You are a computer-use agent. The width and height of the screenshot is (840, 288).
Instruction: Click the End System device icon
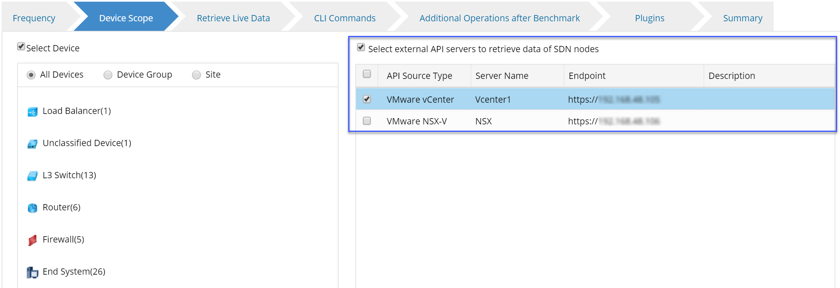[x=33, y=273]
